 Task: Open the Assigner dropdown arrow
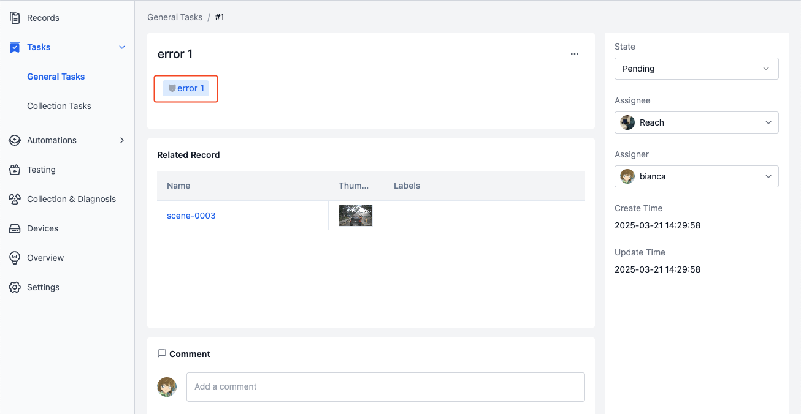(768, 176)
